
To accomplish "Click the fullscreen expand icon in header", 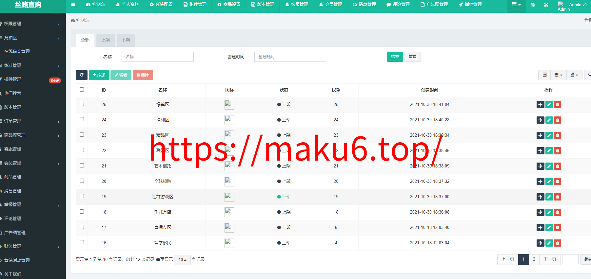I will point(546,5).
